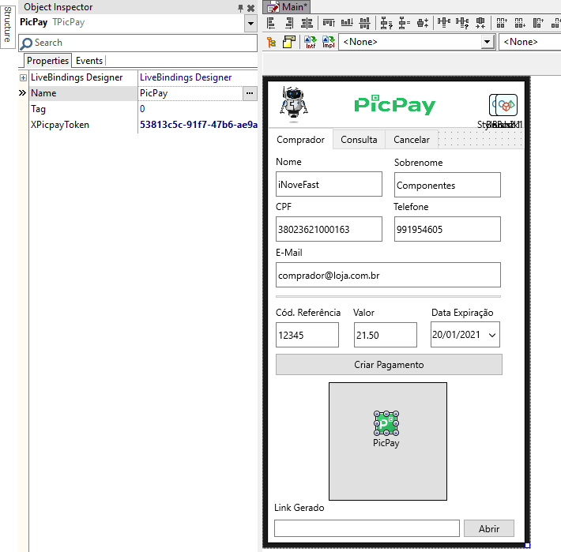Screen dimensions: 561x552
Task: Click the magnifier icon in Search box
Action: (26, 43)
